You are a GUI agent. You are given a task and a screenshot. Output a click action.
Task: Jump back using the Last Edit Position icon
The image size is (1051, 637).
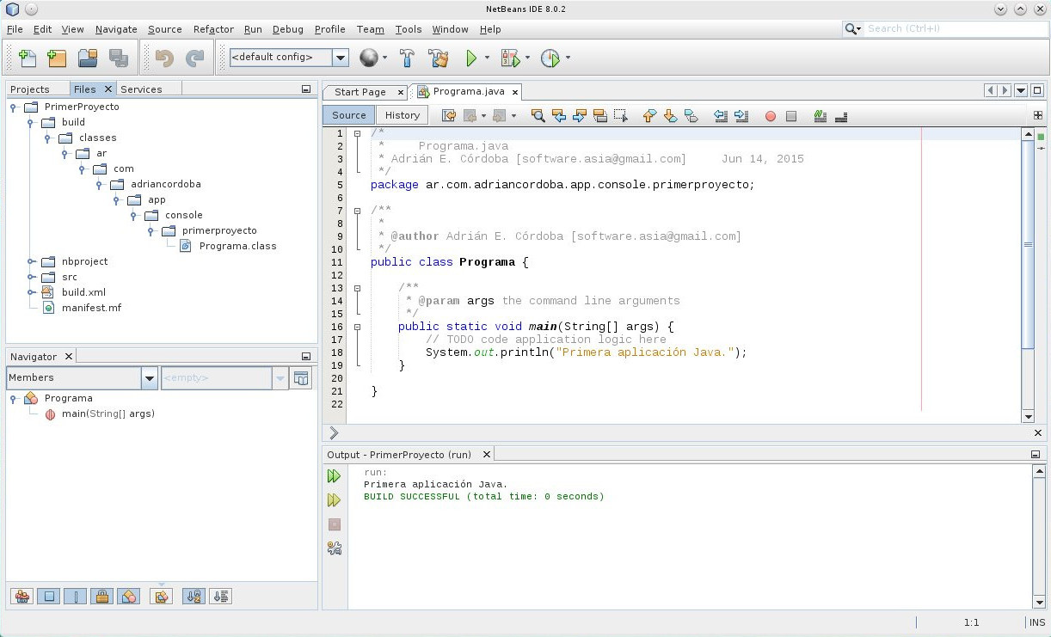click(x=448, y=115)
